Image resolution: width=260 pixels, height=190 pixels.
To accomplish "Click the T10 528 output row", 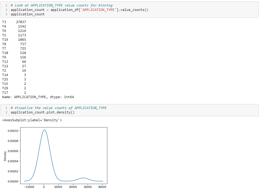I will coord(14,53).
